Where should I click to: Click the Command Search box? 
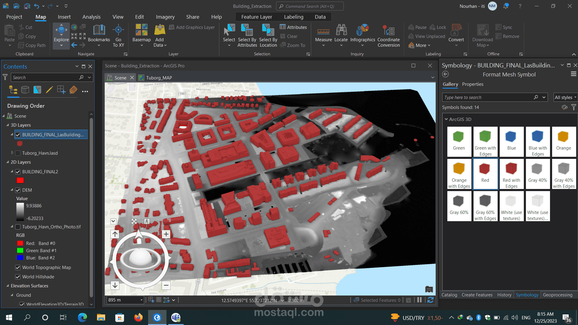point(310,6)
